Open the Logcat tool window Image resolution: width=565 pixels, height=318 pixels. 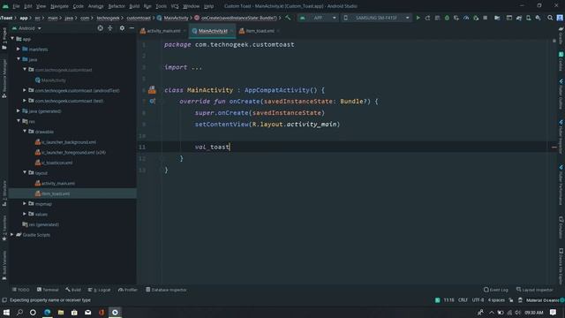(100, 290)
